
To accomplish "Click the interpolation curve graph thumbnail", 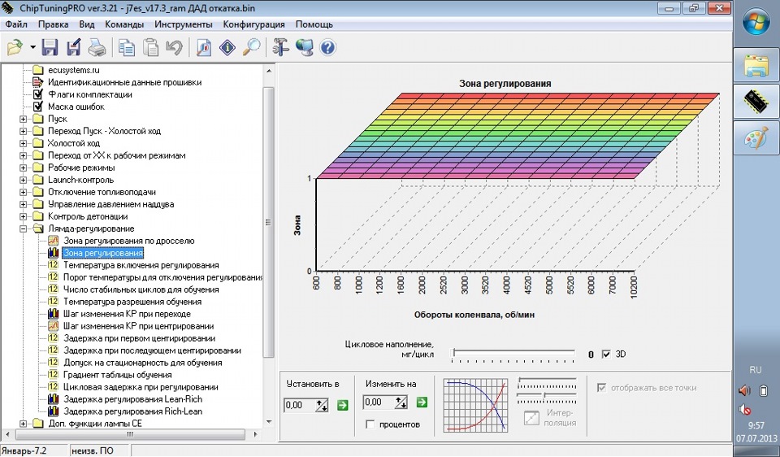I will click(475, 405).
